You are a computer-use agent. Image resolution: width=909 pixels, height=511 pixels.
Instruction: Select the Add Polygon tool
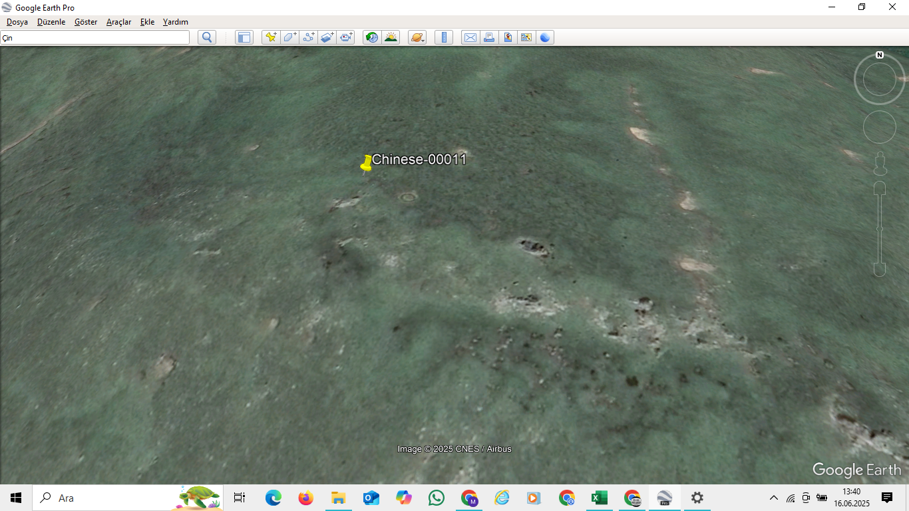pyautogui.click(x=289, y=37)
